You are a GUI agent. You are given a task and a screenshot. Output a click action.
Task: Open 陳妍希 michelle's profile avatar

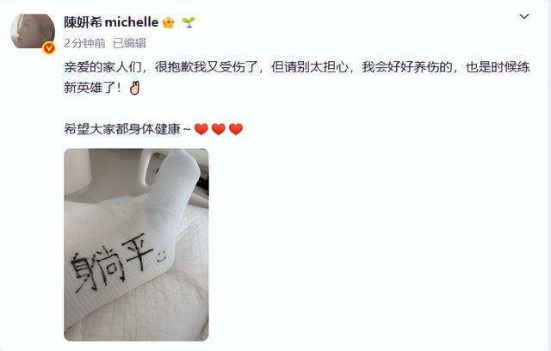click(x=33, y=32)
